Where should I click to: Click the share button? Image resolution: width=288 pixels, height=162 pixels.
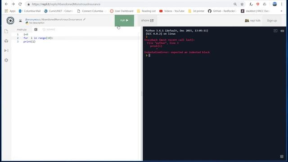point(147,20)
